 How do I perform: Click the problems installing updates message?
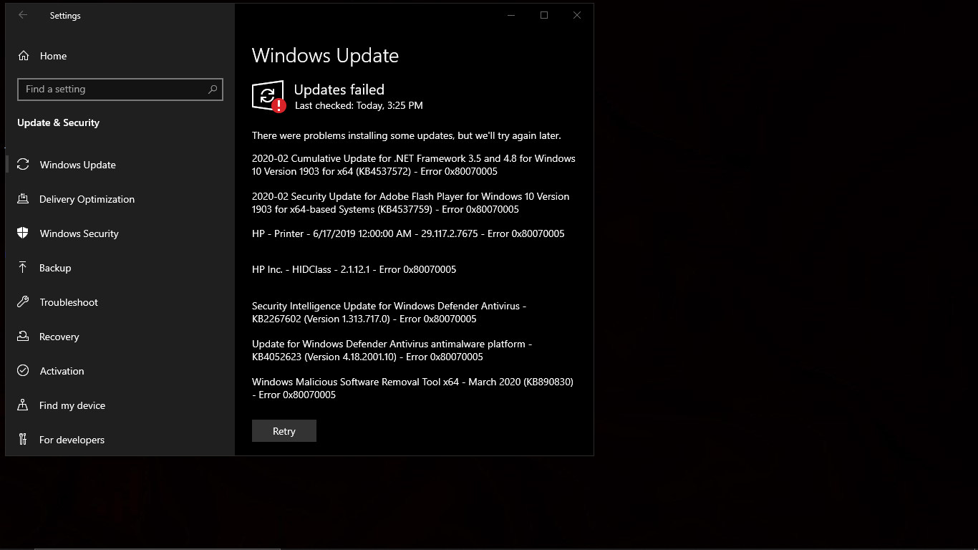click(x=407, y=135)
